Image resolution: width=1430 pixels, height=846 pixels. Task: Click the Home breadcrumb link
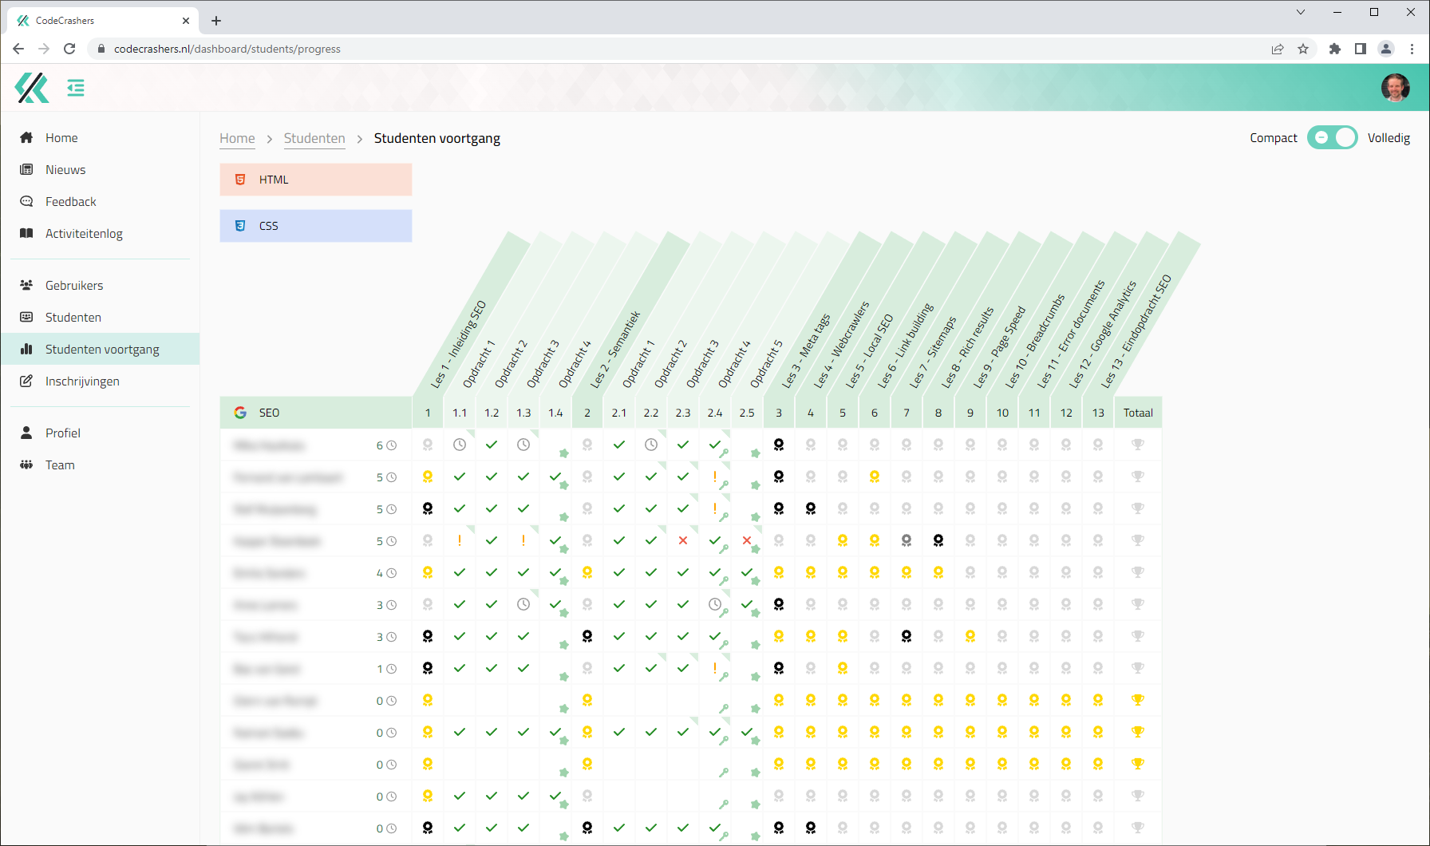coord(237,138)
